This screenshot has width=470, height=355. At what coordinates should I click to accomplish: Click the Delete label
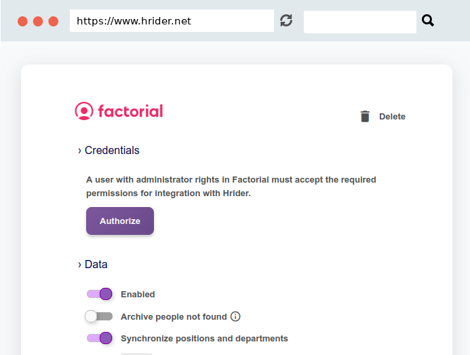(x=392, y=117)
